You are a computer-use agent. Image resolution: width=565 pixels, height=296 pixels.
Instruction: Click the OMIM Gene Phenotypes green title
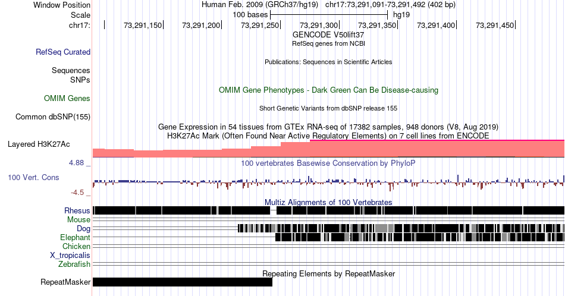[329, 90]
